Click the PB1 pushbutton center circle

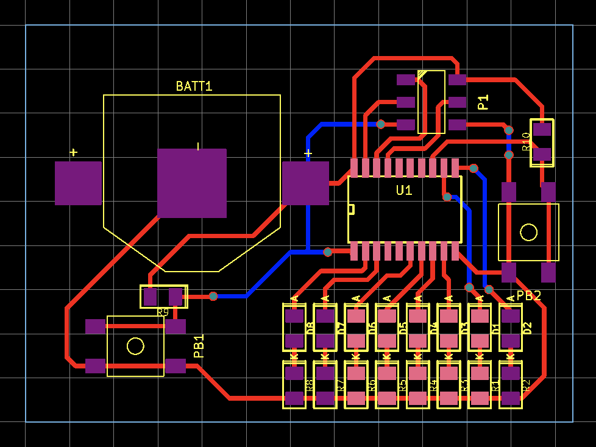click(x=135, y=346)
